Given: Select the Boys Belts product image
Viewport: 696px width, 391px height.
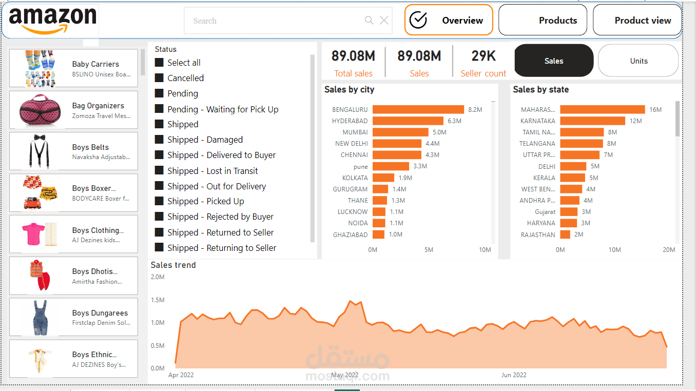Looking at the screenshot, I should point(39,151).
